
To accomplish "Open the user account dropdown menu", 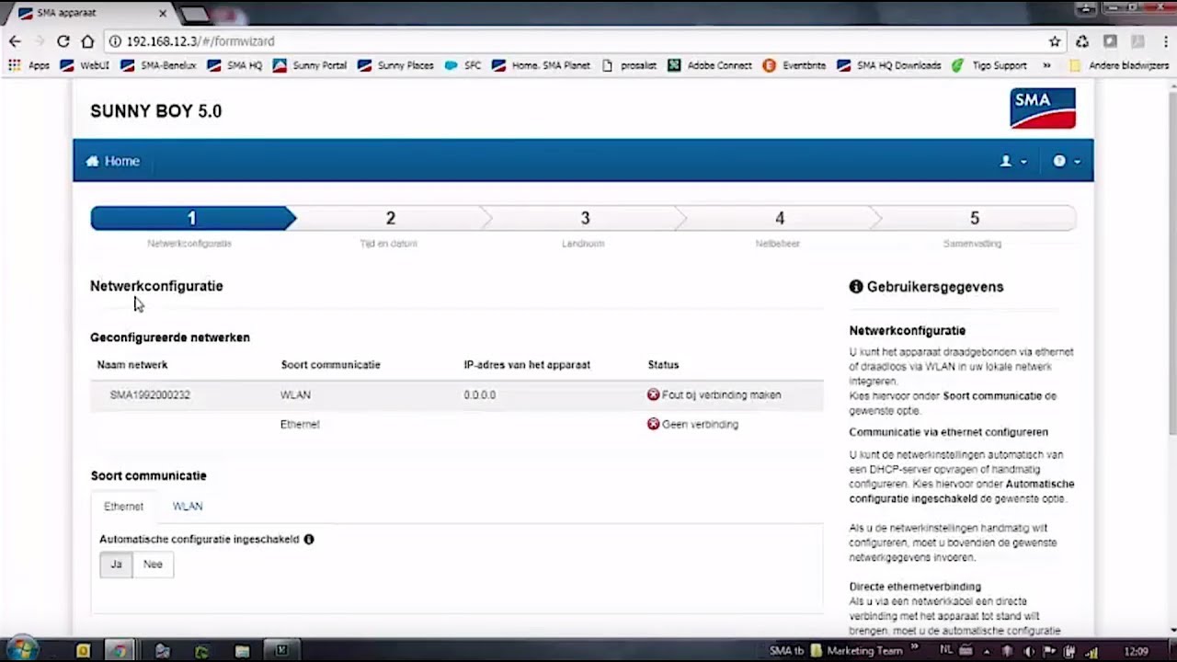I will pyautogui.click(x=1013, y=161).
